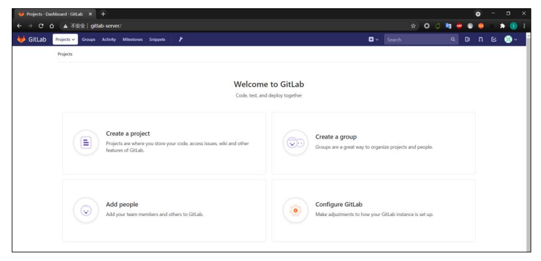The height and width of the screenshot is (261, 541).
Task: Click the Create a group faces icon
Action: click(x=295, y=143)
